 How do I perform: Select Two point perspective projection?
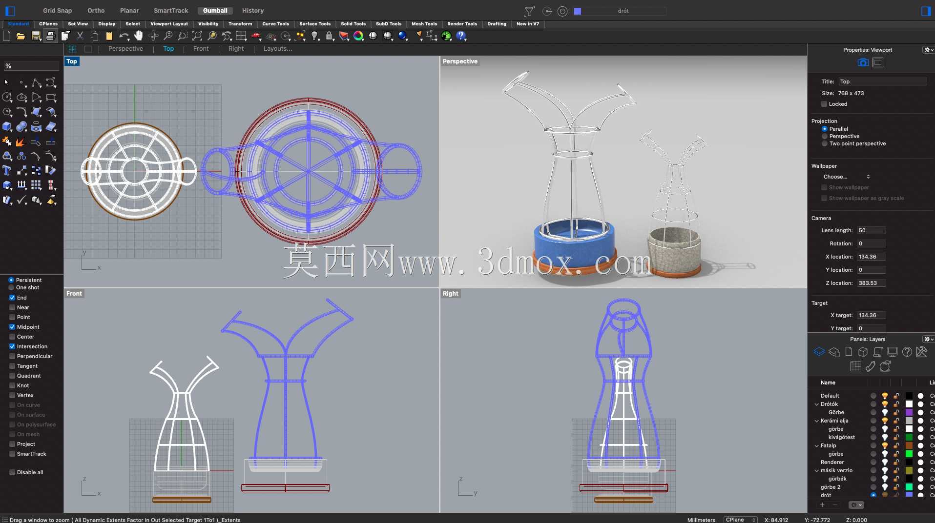[825, 143]
